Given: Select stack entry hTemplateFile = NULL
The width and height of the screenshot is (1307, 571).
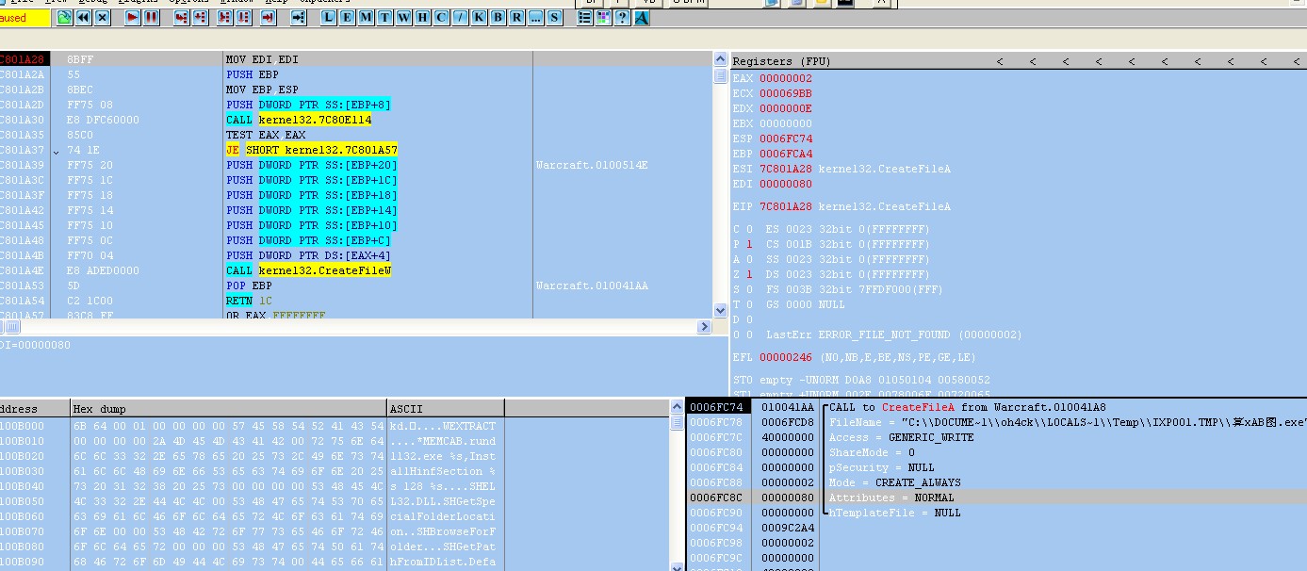Looking at the screenshot, I should pos(894,513).
